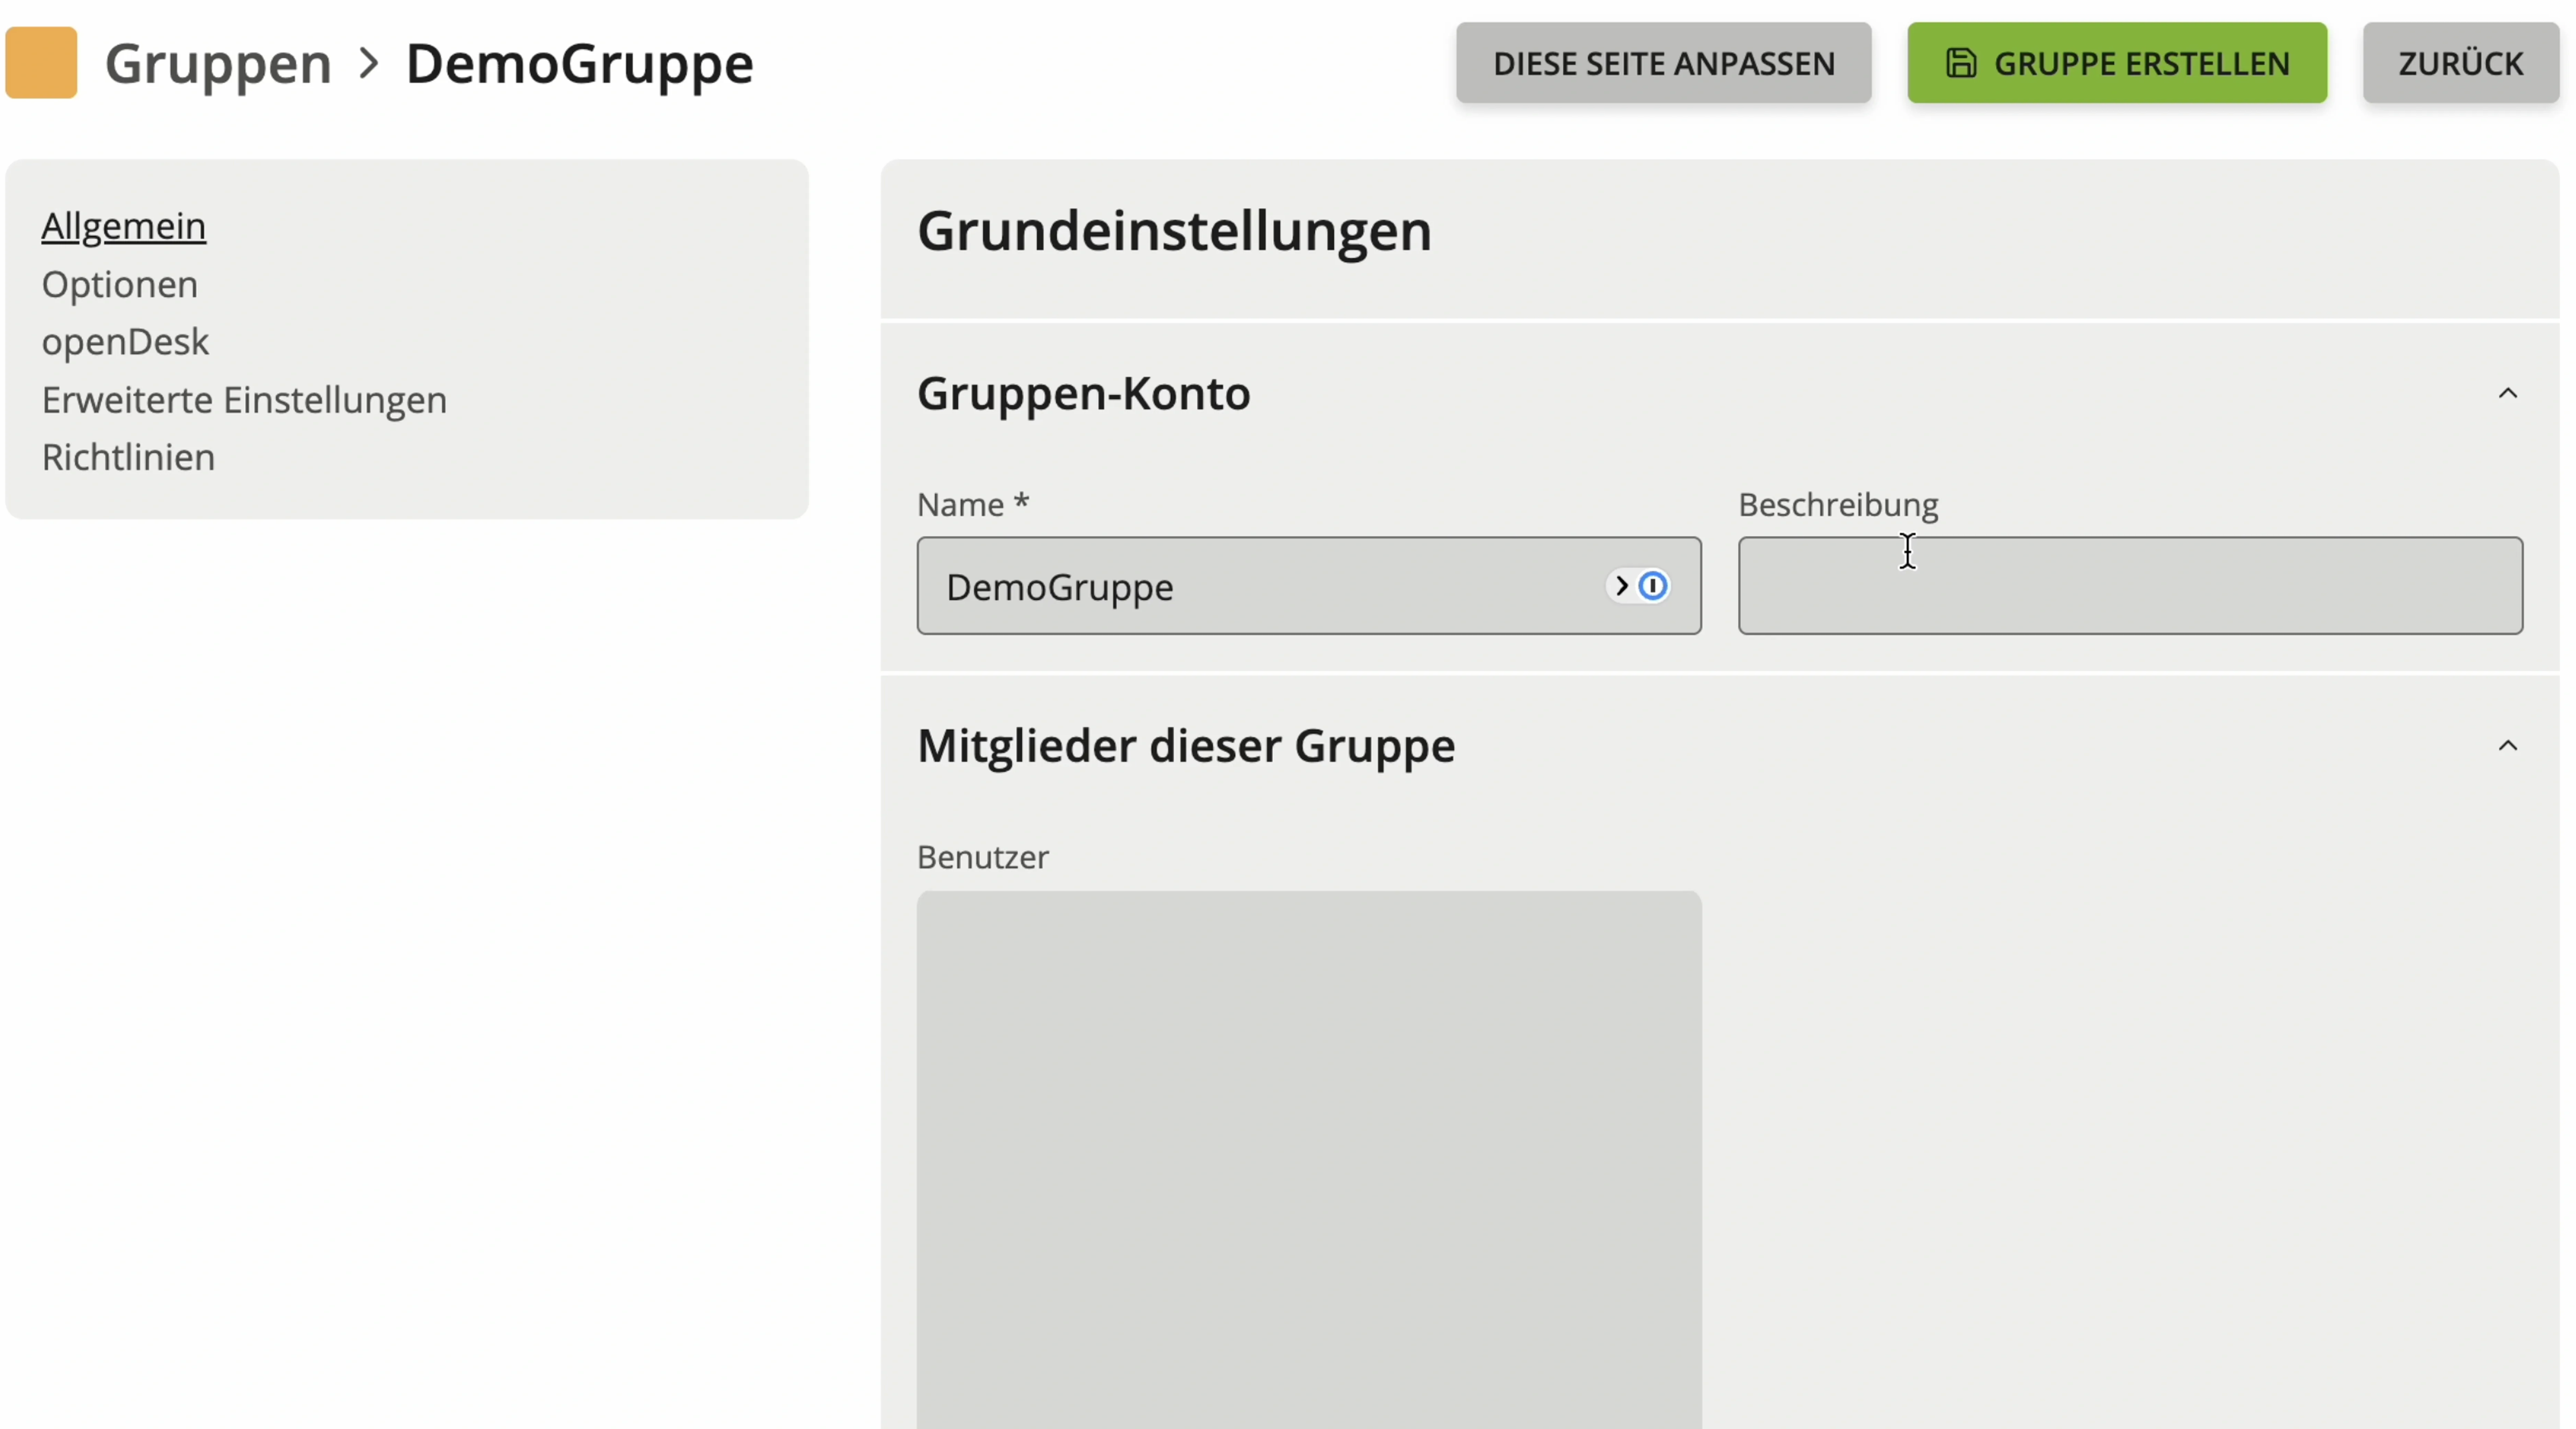2576x1429 pixels.
Task: Switch to the openDesk section
Action: tap(125, 342)
